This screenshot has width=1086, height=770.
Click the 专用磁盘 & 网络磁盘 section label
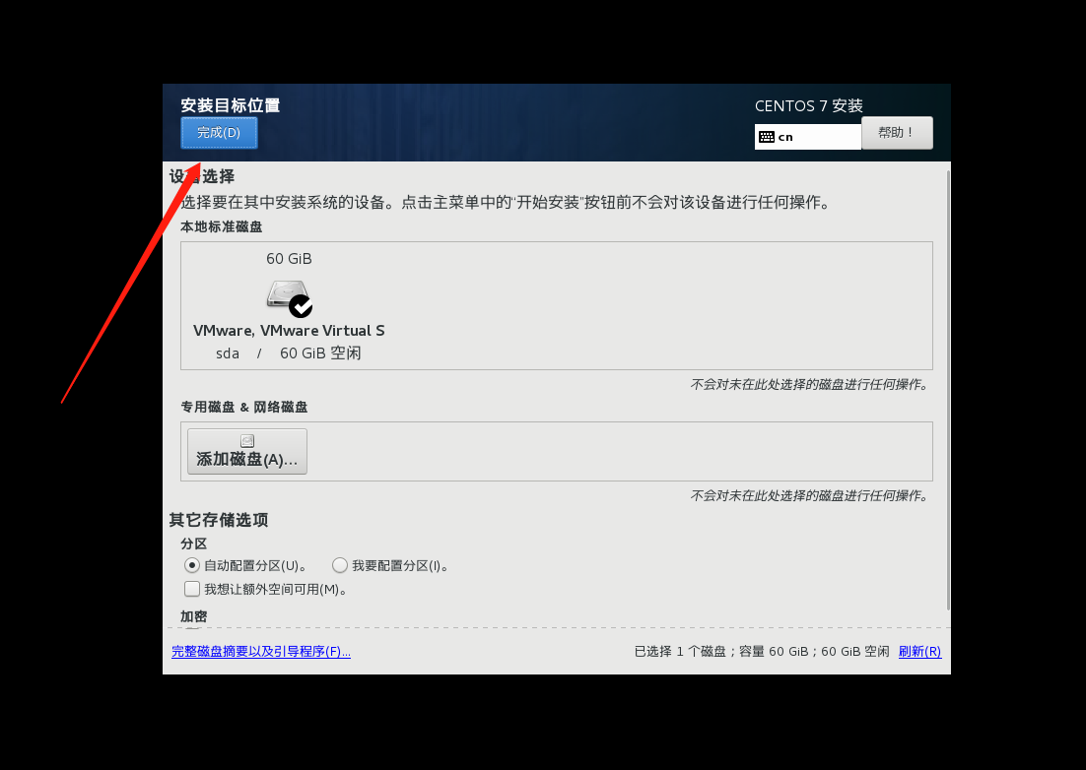243,407
